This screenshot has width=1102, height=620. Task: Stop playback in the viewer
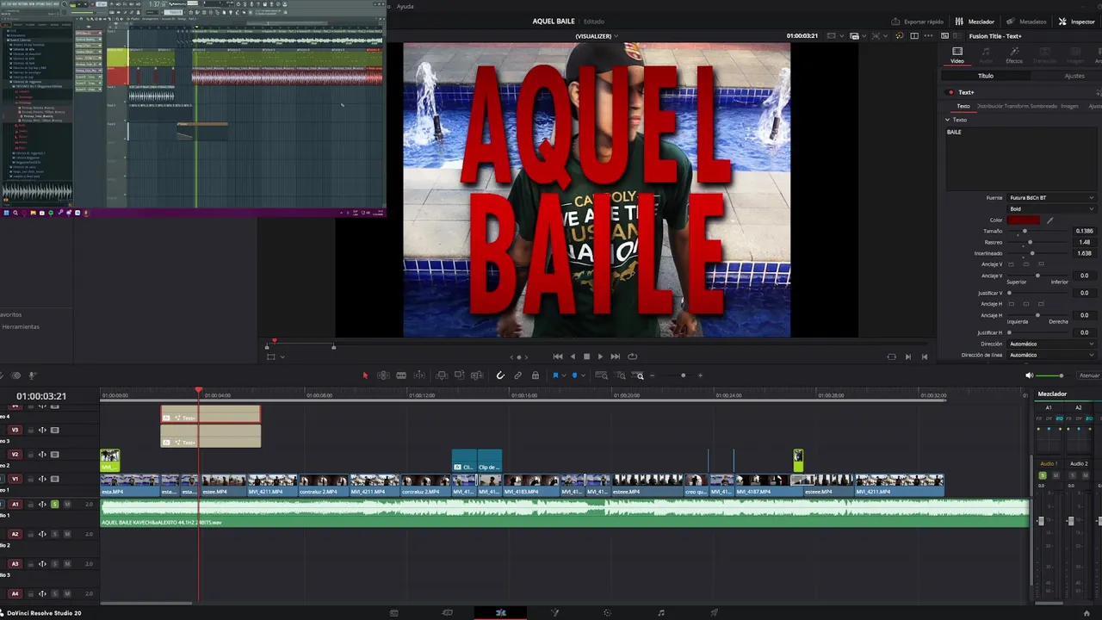point(586,356)
